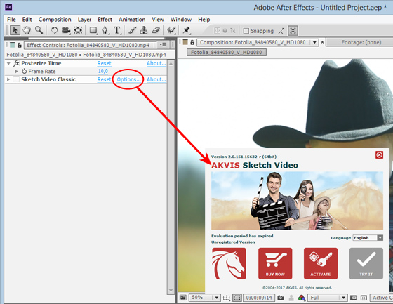Toggle the Sketch Video Classic effect switch
Image resolution: width=393 pixels, height=304 pixels.
[16, 79]
